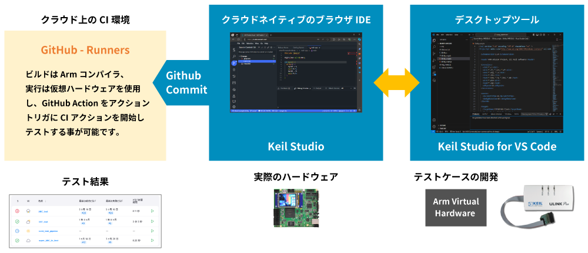Open Help menu in Keil Studio browser IDE
Screen dimensions: 588x253
[266, 44]
